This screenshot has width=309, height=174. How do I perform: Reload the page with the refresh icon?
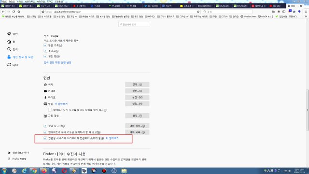tap(14, 12)
